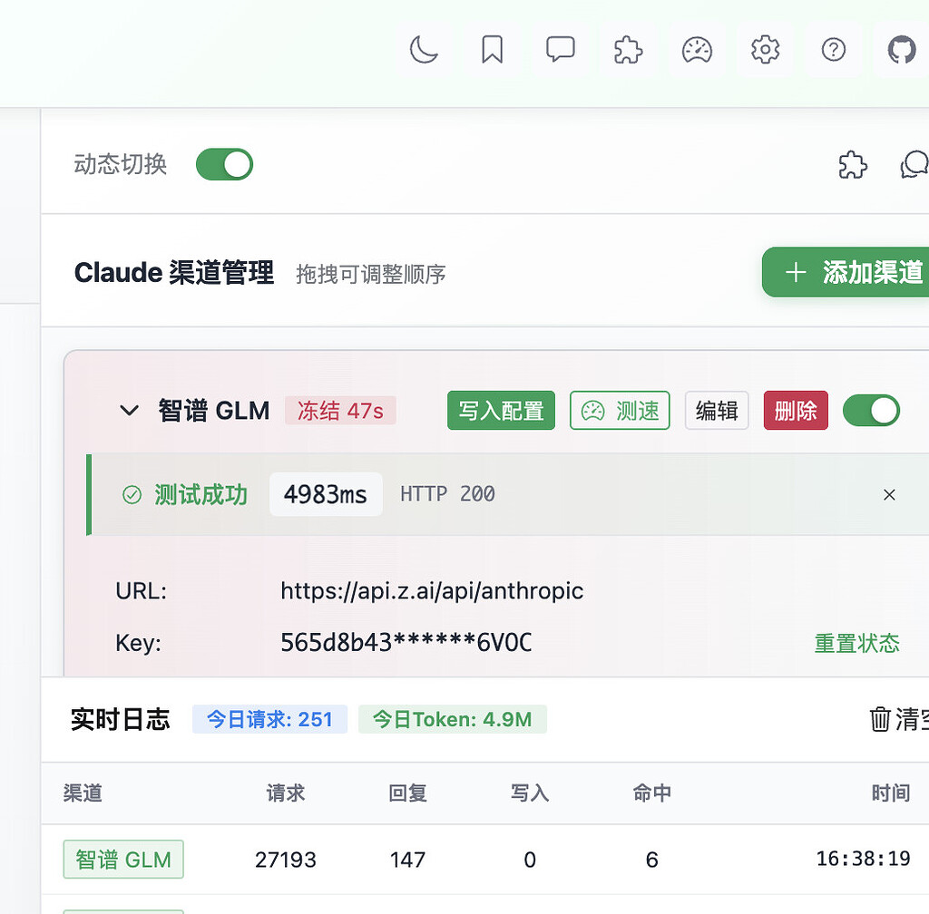
Task: Dismiss the 测试成功 result banner
Action: pos(889,495)
